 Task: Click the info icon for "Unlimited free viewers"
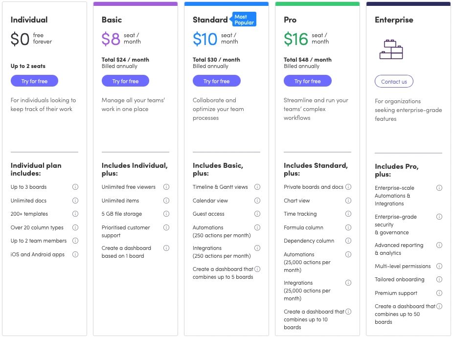click(166, 187)
